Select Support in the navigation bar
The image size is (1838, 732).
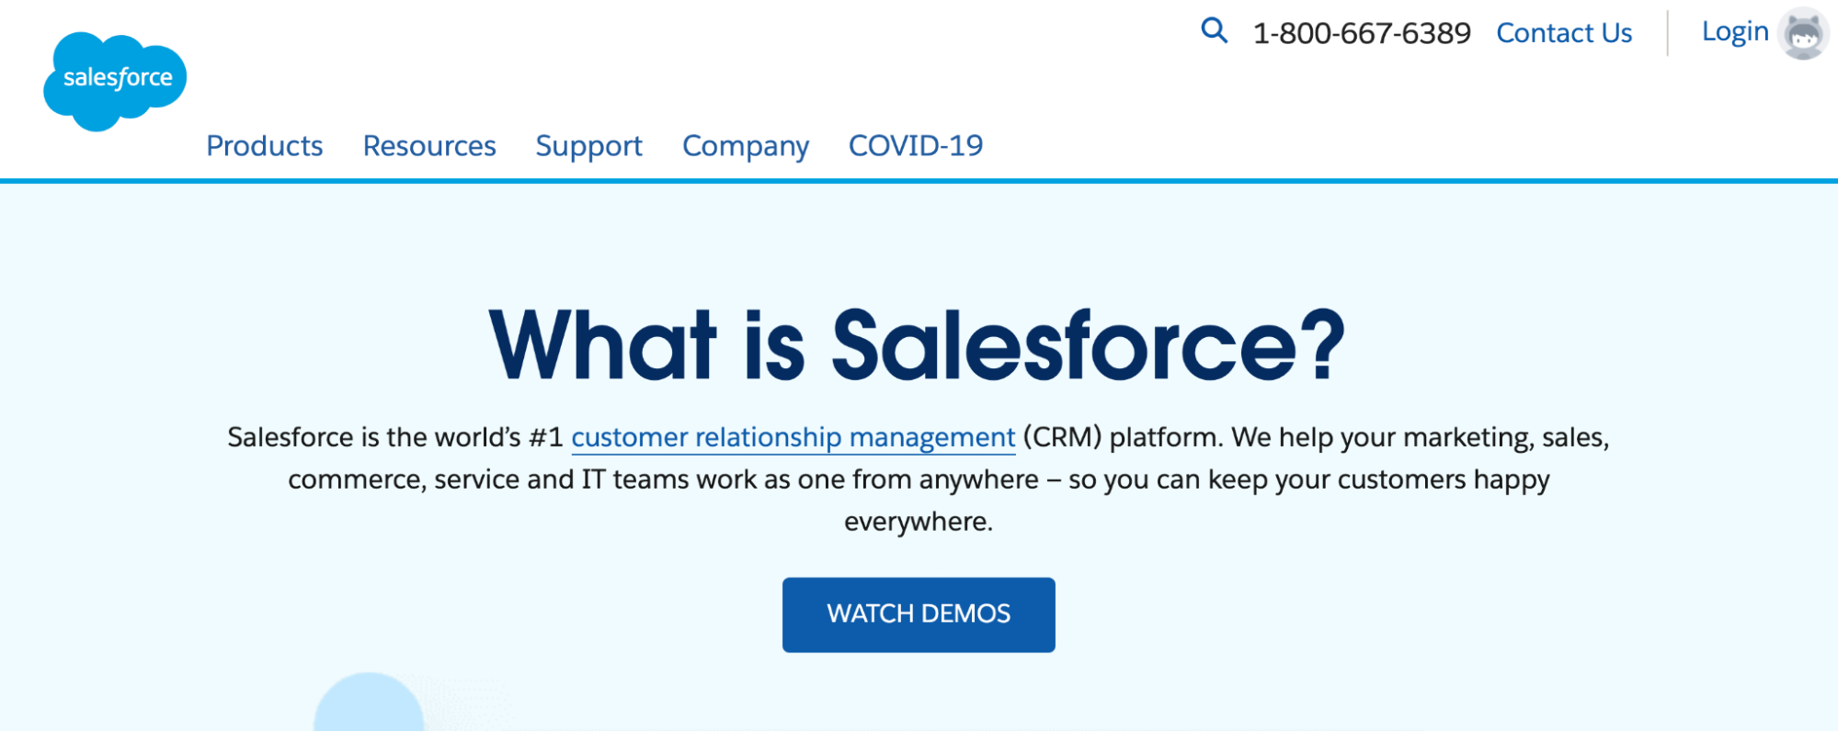588,146
